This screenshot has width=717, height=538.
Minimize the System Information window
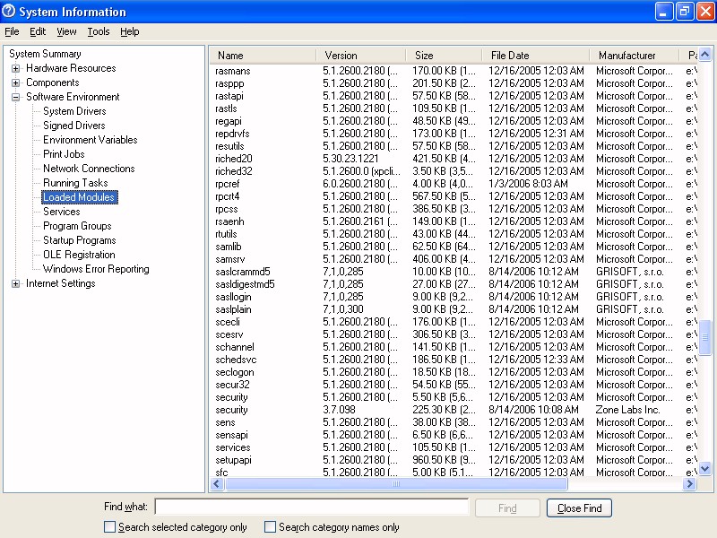664,12
